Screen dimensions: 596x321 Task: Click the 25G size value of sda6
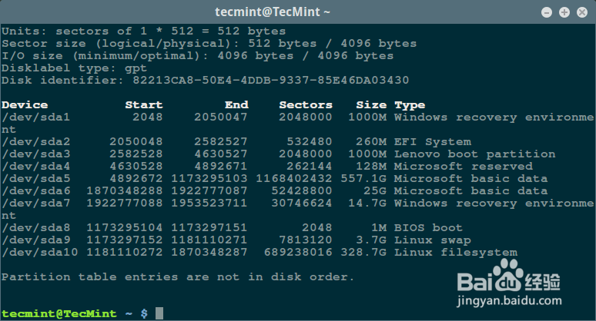[375, 190]
